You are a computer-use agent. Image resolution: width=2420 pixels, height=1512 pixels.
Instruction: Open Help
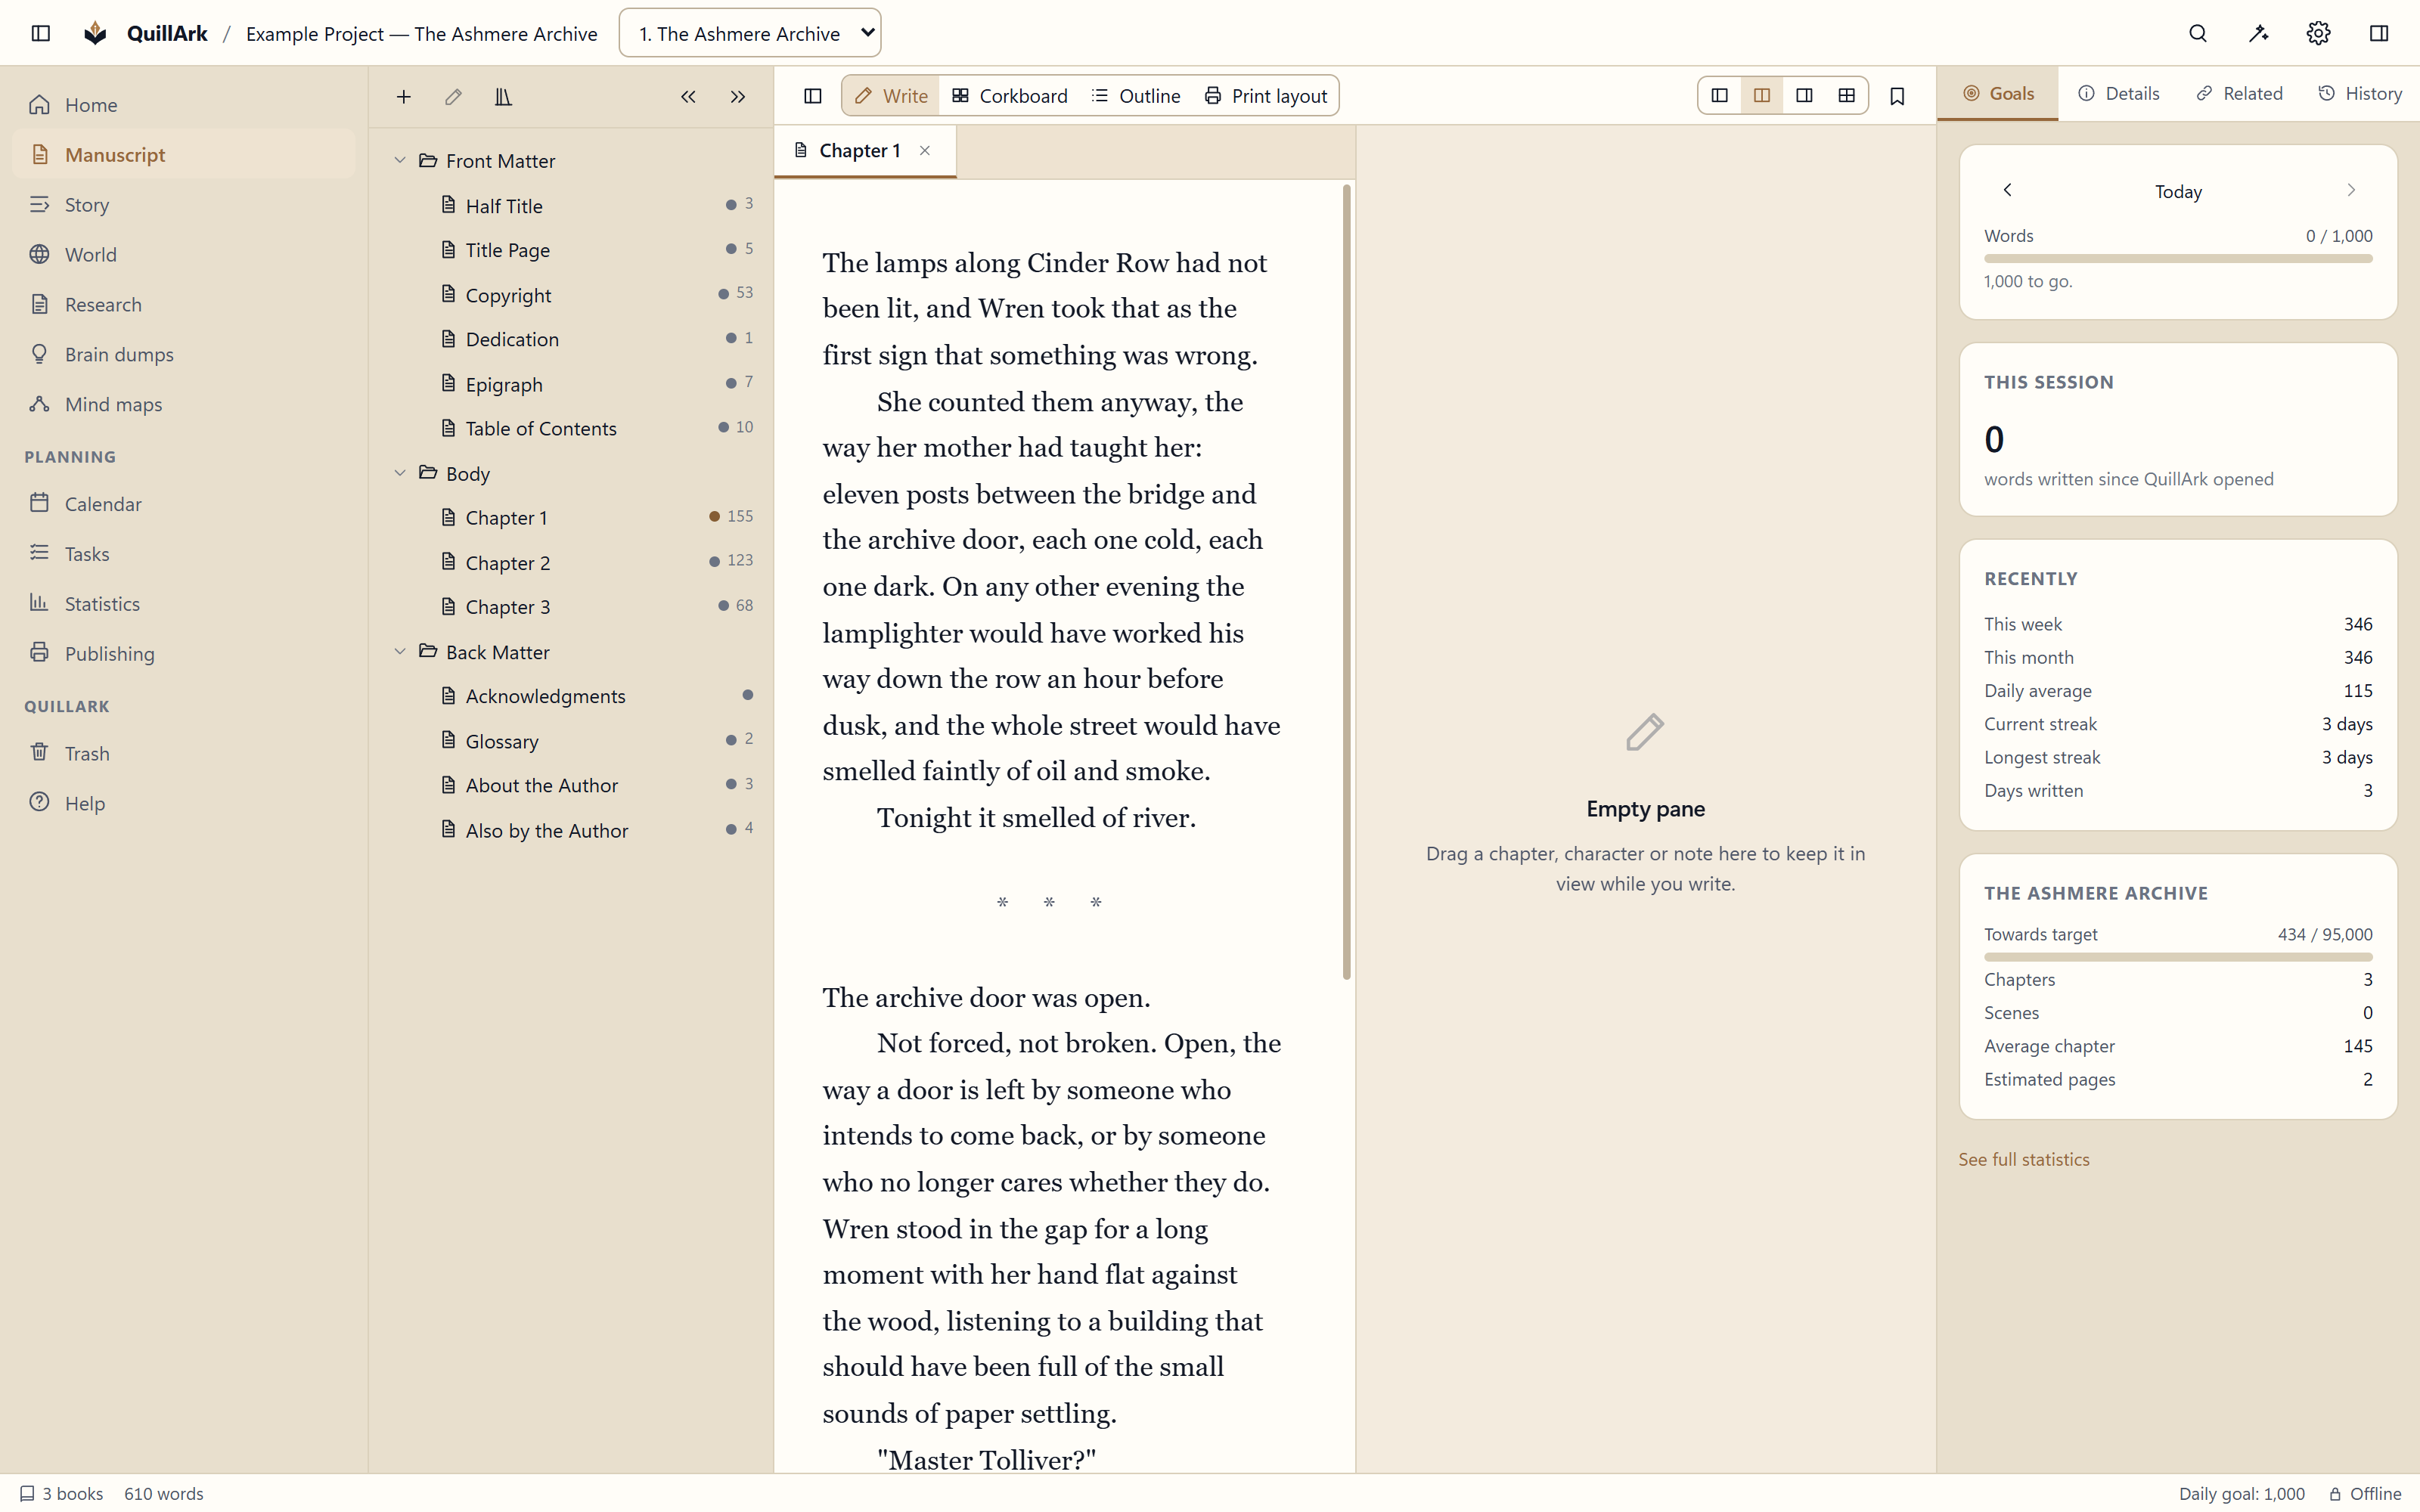coord(184,803)
